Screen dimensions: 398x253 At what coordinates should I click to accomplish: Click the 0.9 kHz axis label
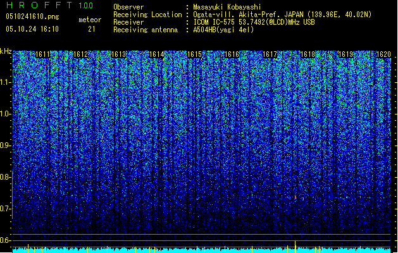[4, 145]
